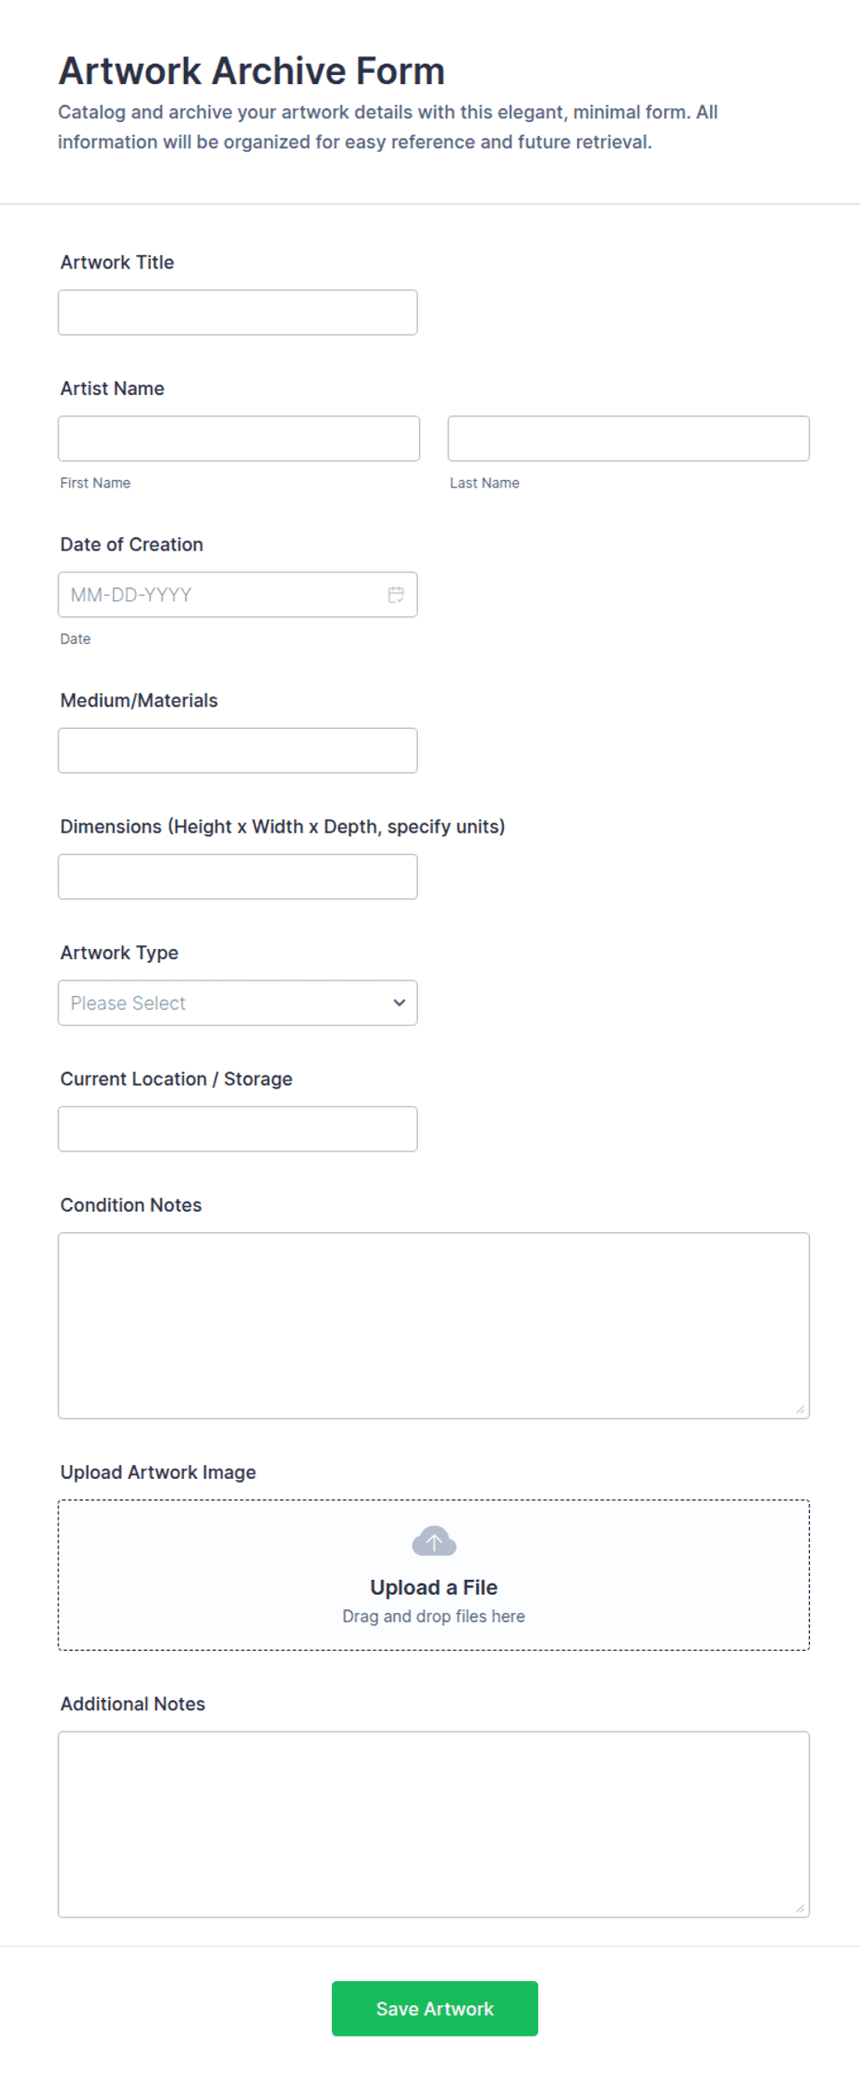Click the Save Artwork button

pos(435,2009)
